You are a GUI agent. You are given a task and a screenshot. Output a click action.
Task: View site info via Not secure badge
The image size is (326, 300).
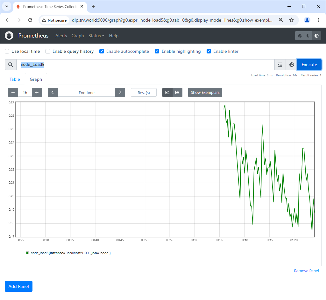(x=54, y=20)
